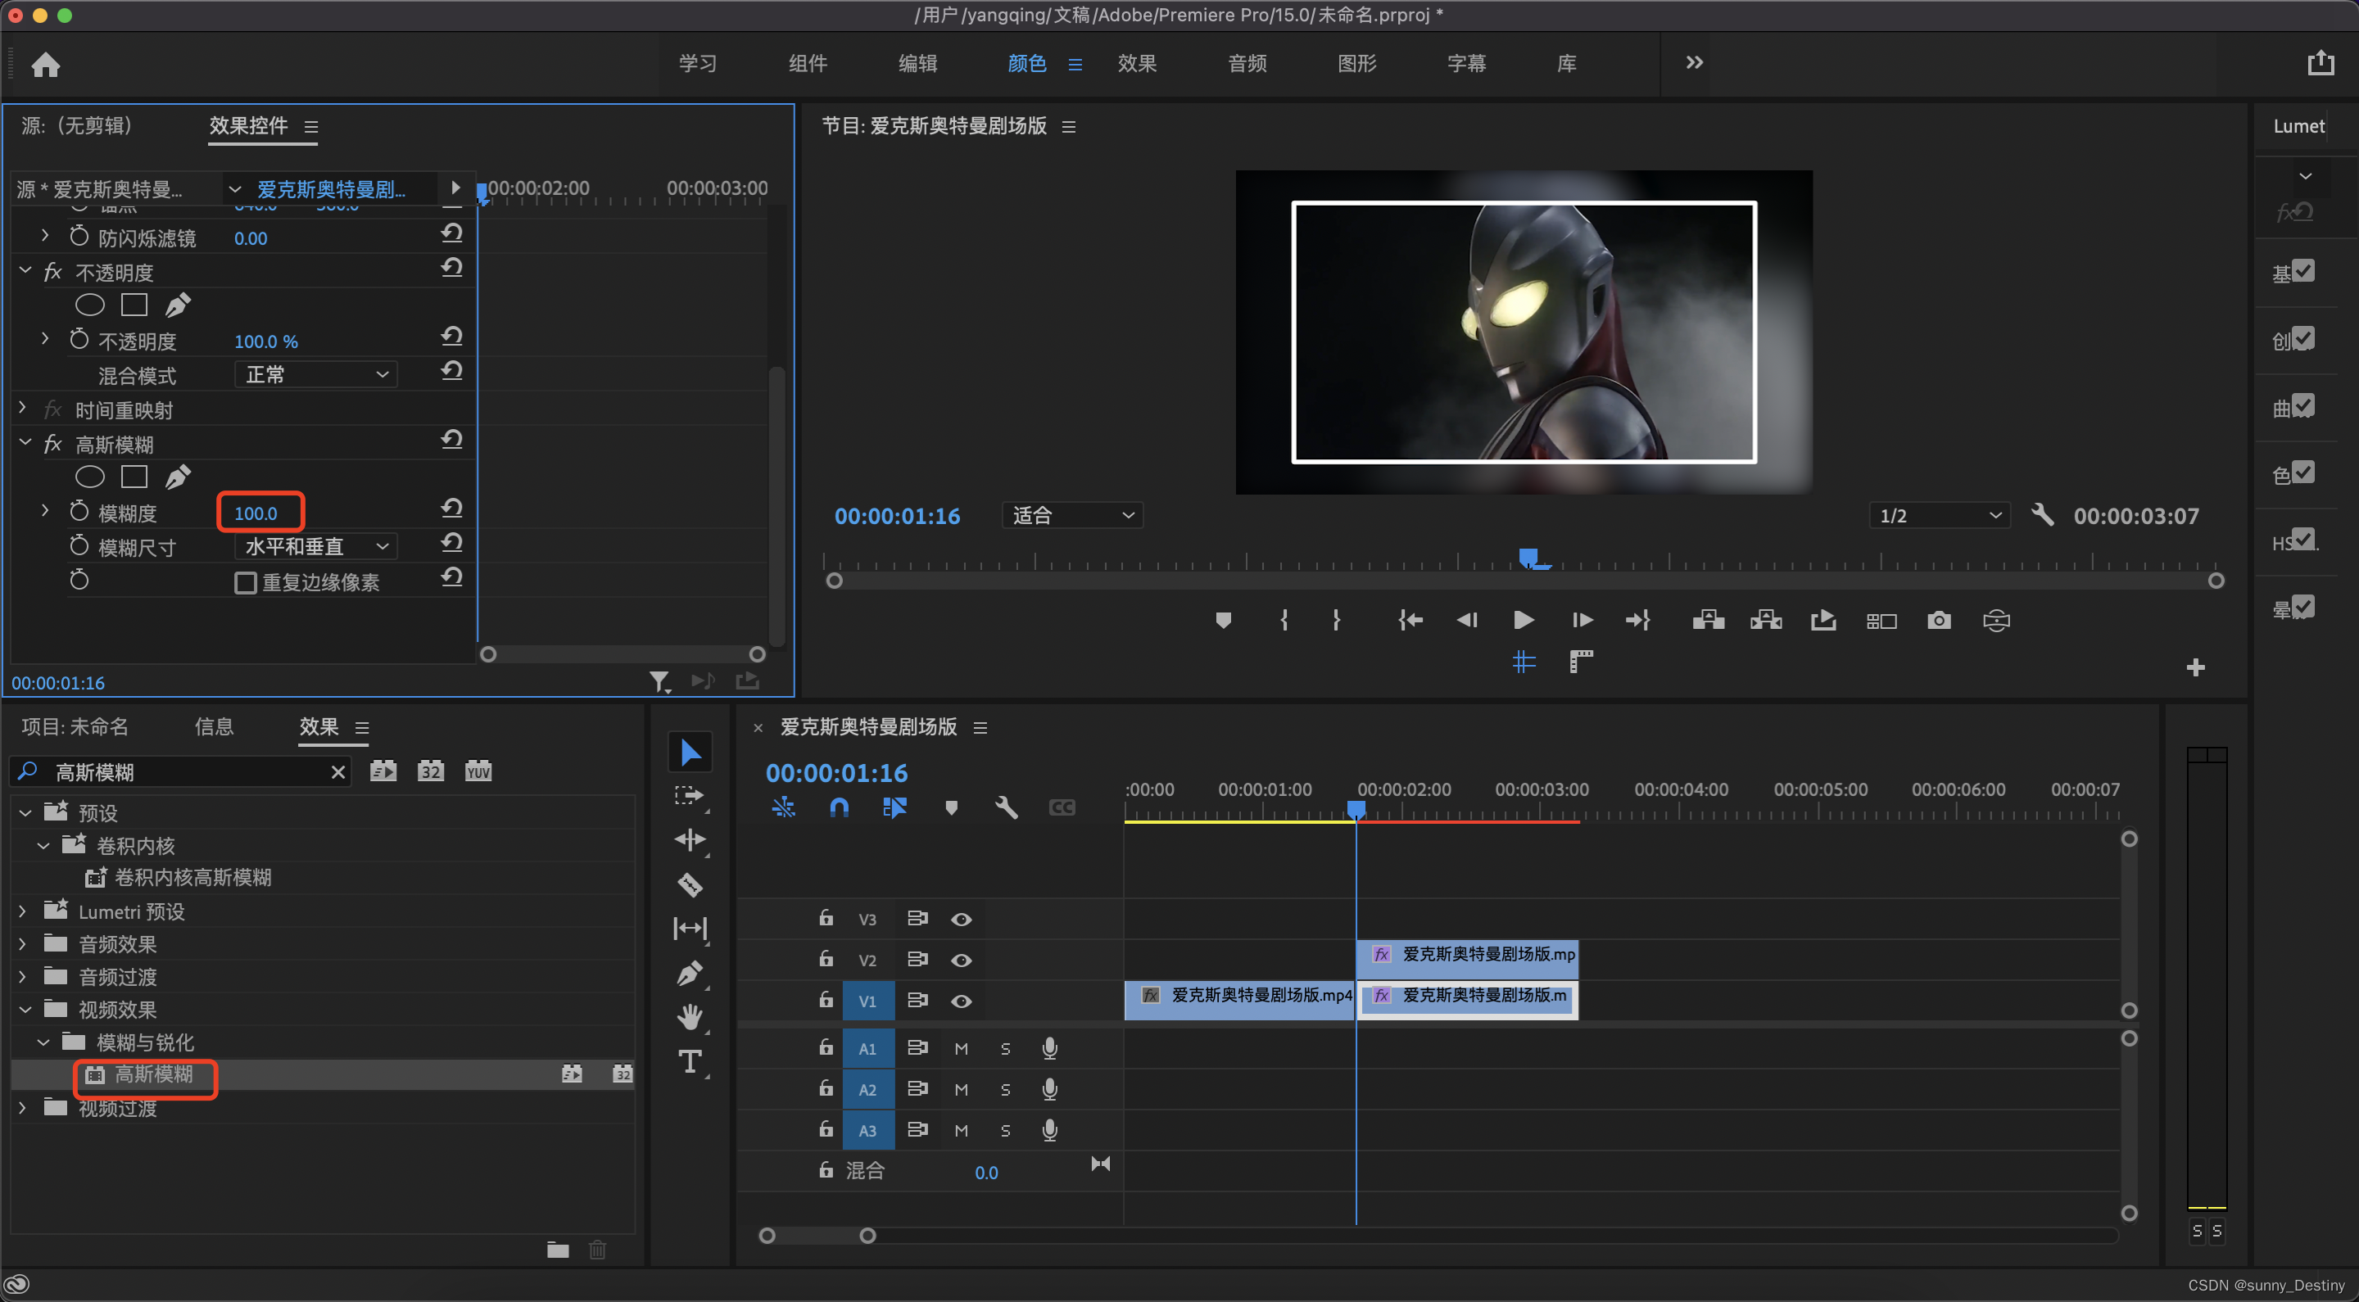Image resolution: width=2359 pixels, height=1302 pixels.
Task: Switch to the 编辑 workspace tab
Action: click(917, 63)
